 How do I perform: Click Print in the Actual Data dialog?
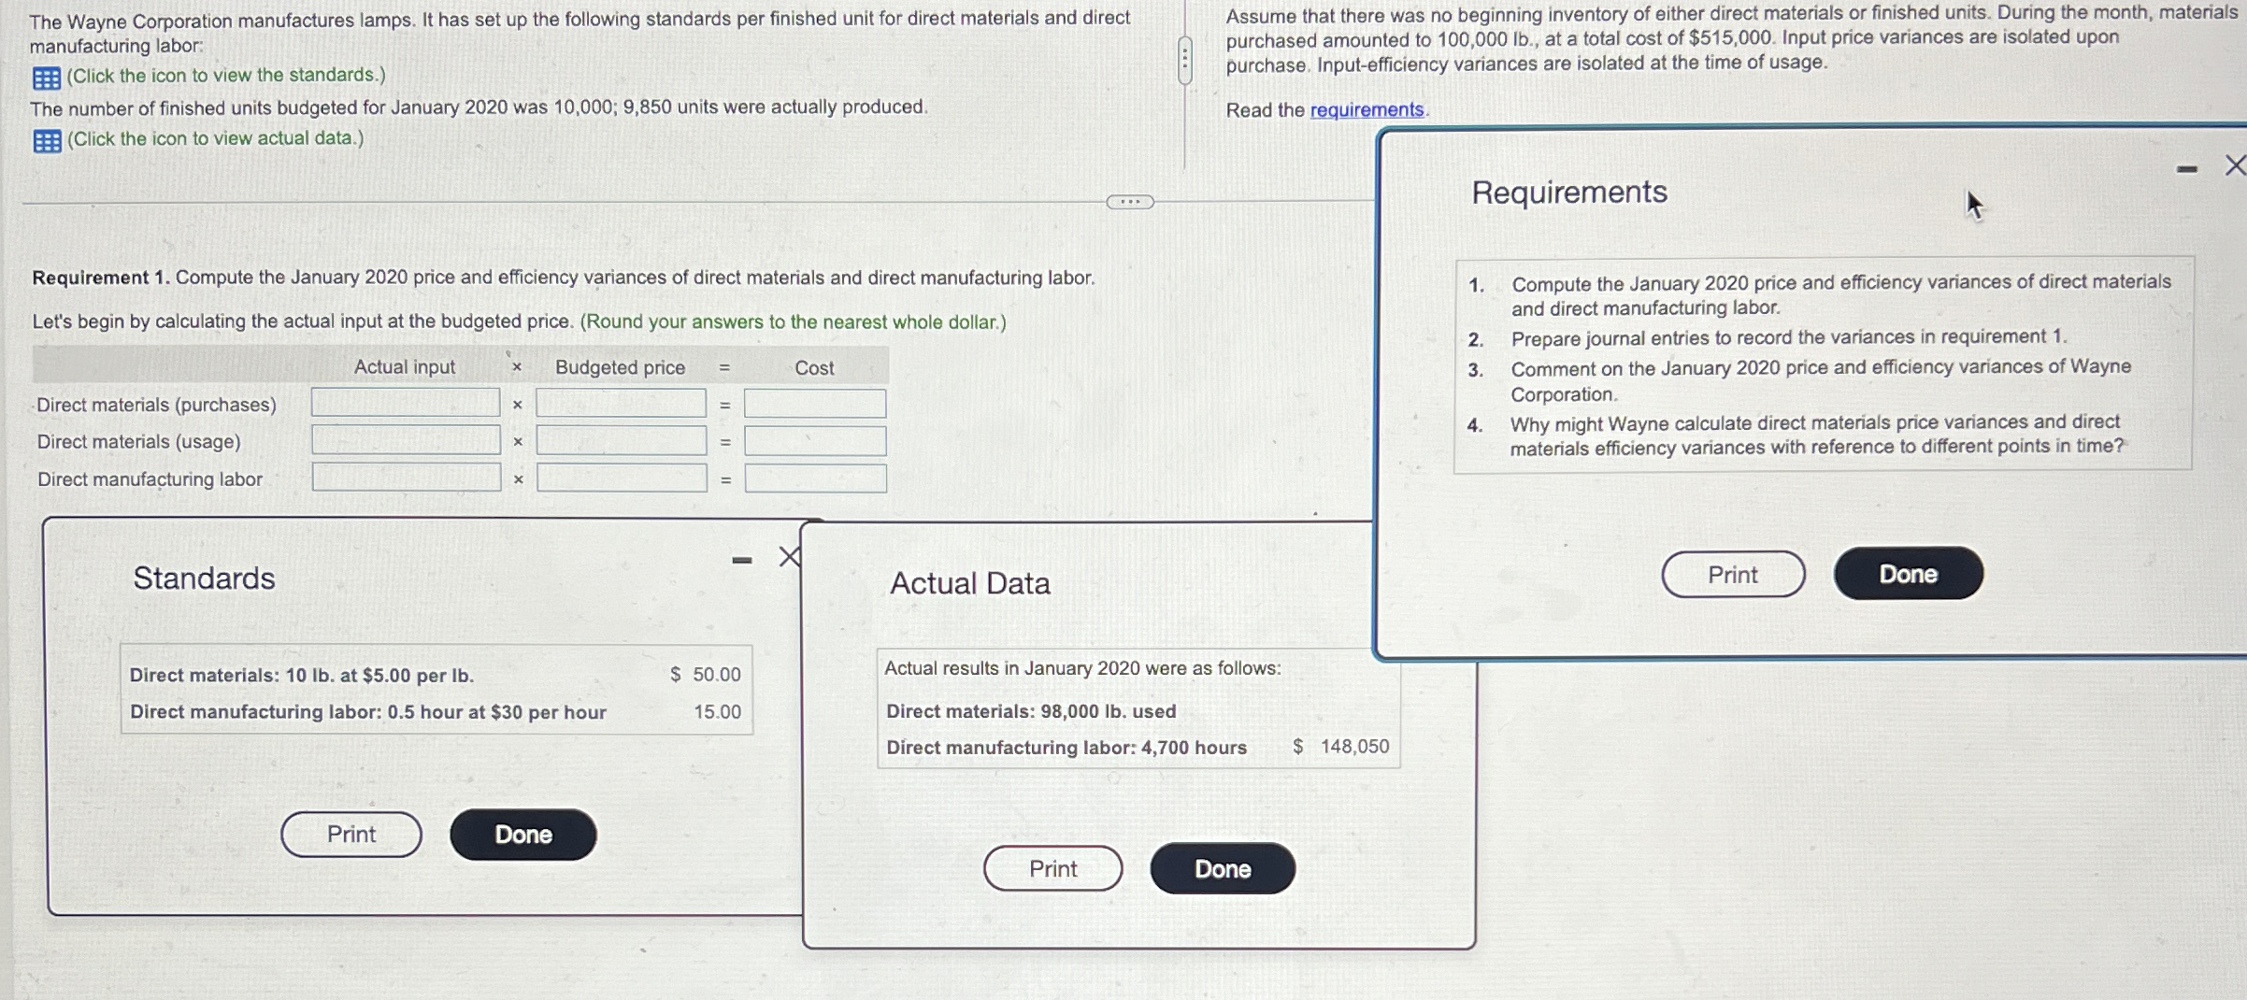pos(1053,869)
